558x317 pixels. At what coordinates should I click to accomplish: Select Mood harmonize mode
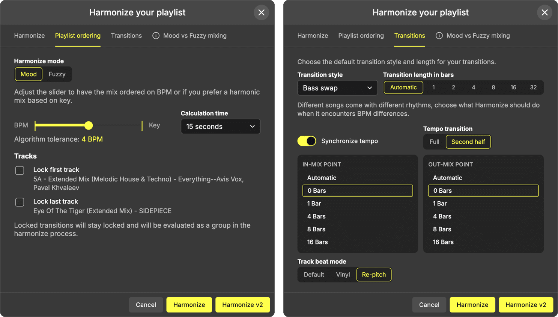click(x=29, y=74)
